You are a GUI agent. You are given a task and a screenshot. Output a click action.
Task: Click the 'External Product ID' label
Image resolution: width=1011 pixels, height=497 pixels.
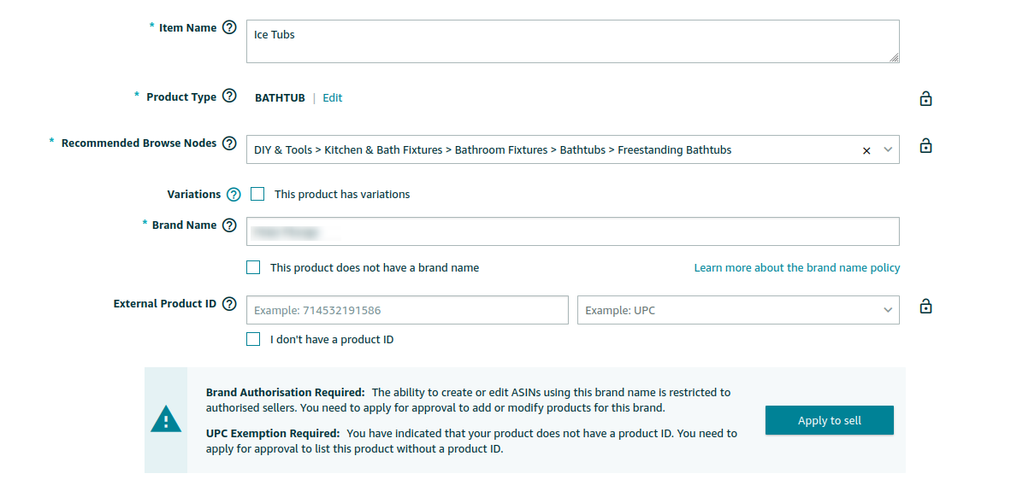tap(164, 303)
